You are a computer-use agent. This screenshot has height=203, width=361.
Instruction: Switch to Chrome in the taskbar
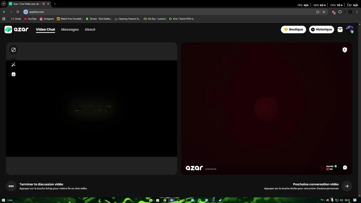[165, 200]
